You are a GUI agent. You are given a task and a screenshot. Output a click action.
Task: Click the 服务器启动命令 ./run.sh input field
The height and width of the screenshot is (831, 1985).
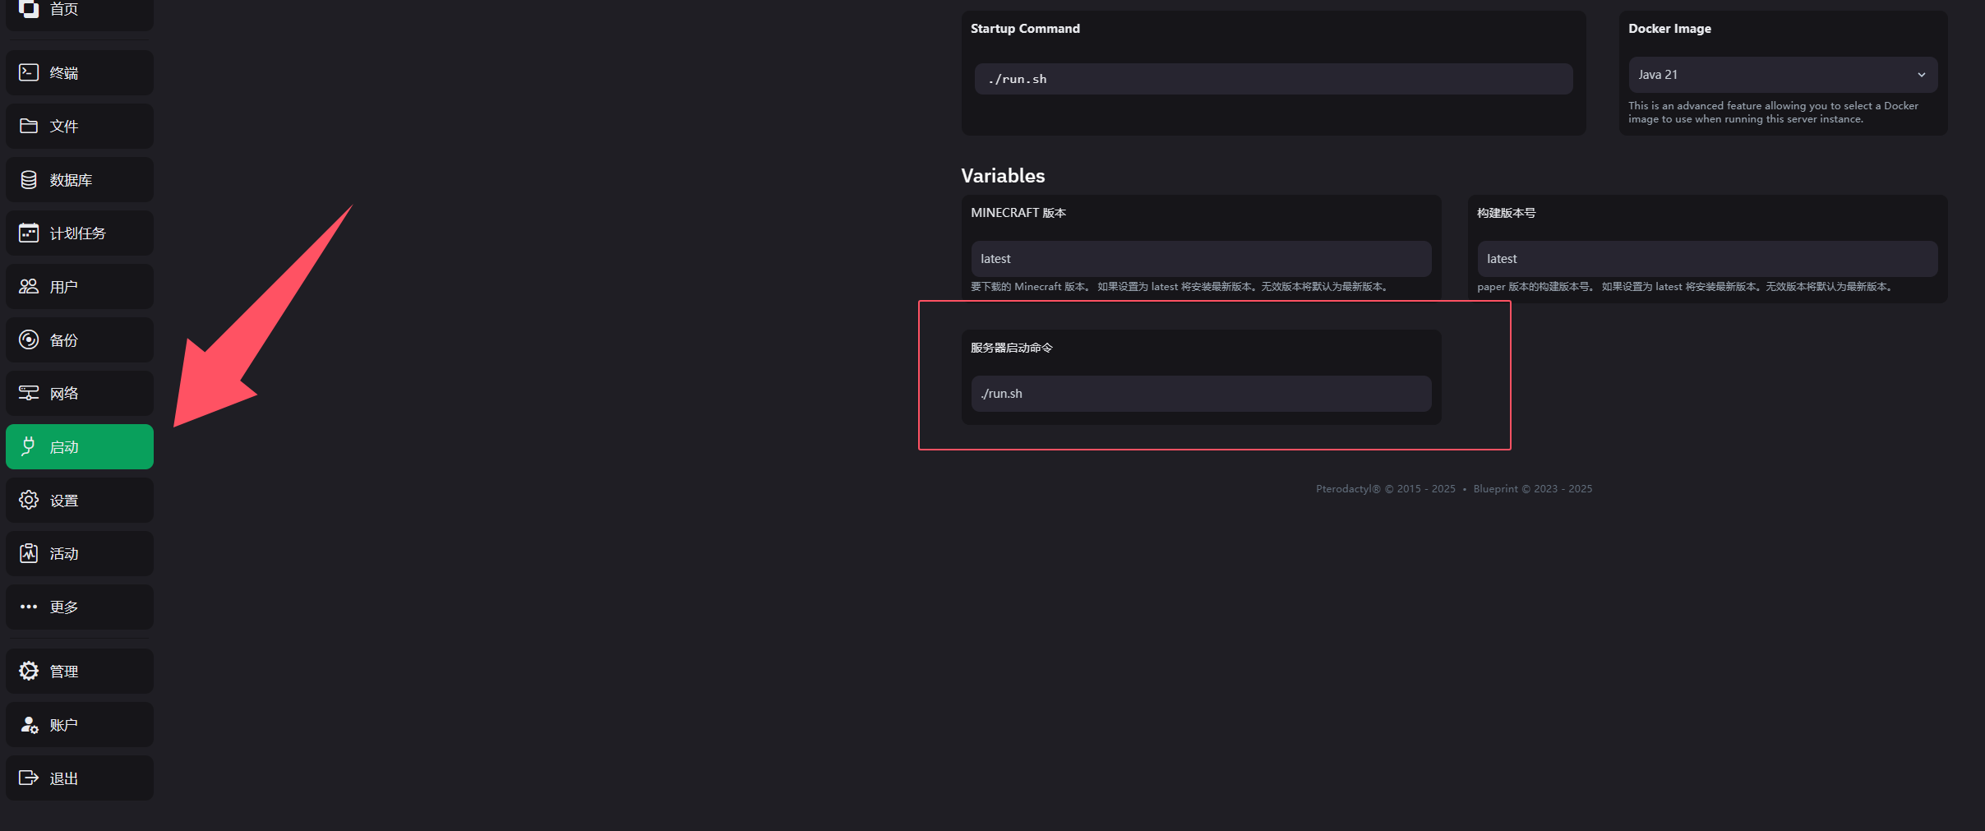(1201, 394)
